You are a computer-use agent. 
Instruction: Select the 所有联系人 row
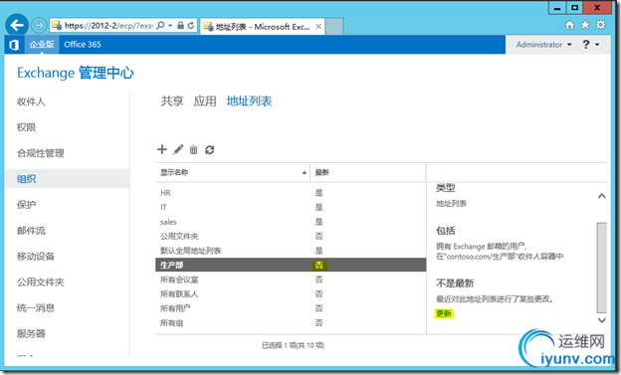pos(291,293)
